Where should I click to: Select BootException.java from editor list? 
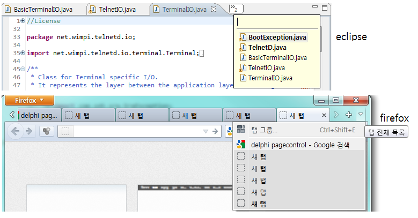[277, 37]
